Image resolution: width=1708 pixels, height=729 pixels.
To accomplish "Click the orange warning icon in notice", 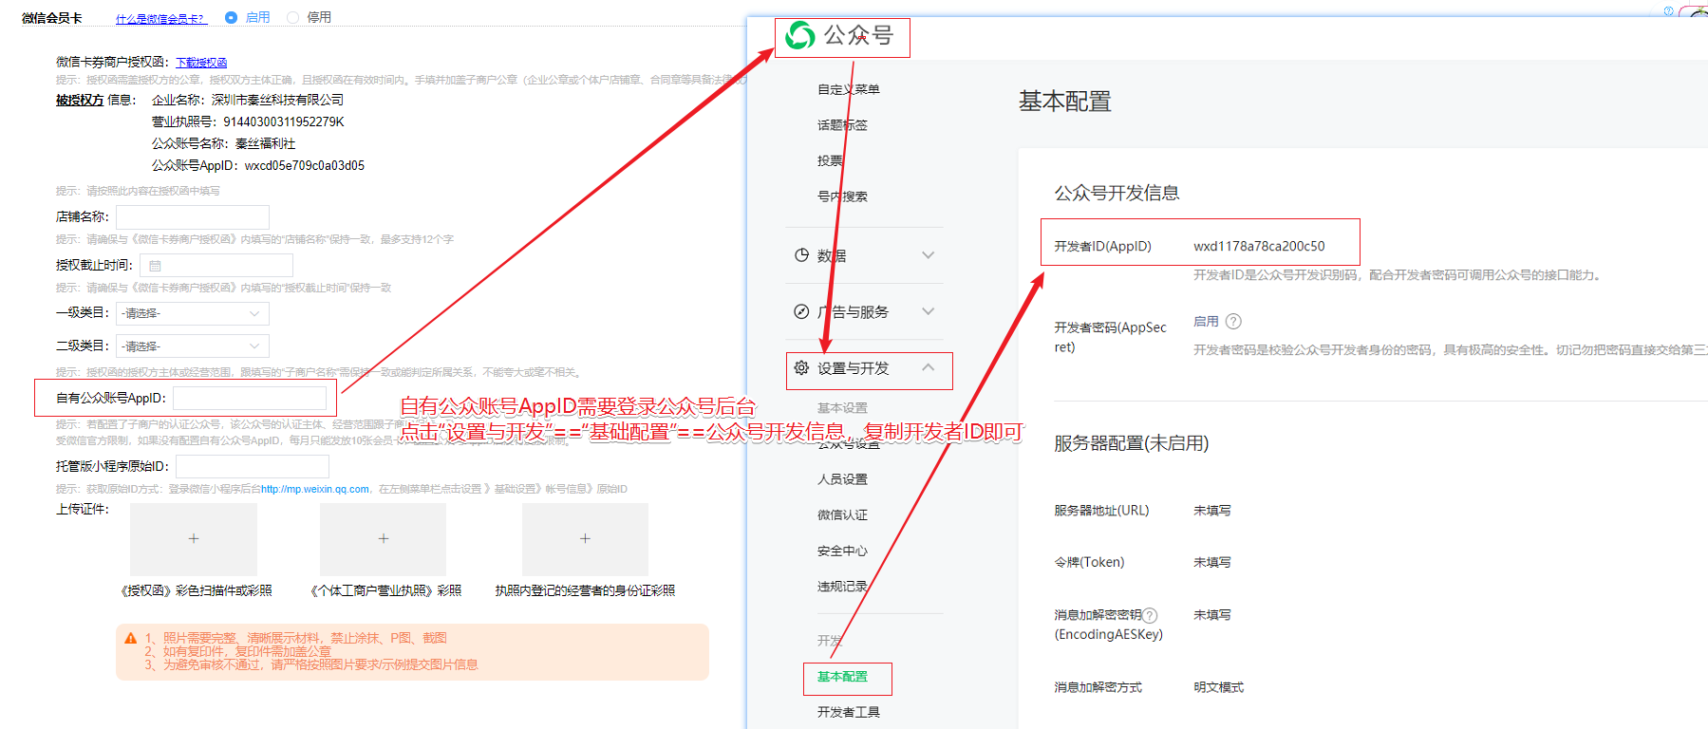I will (131, 638).
